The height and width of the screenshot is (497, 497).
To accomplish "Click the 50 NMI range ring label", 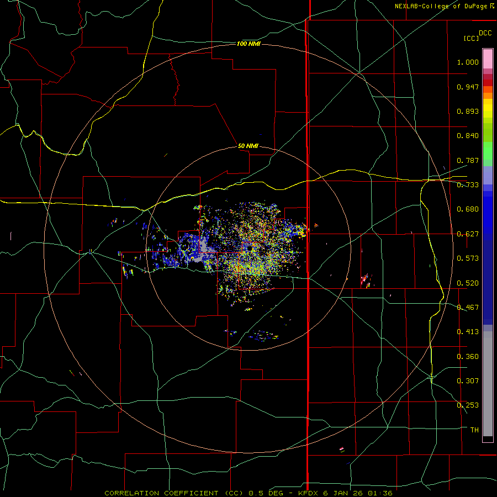I will 248,146.
